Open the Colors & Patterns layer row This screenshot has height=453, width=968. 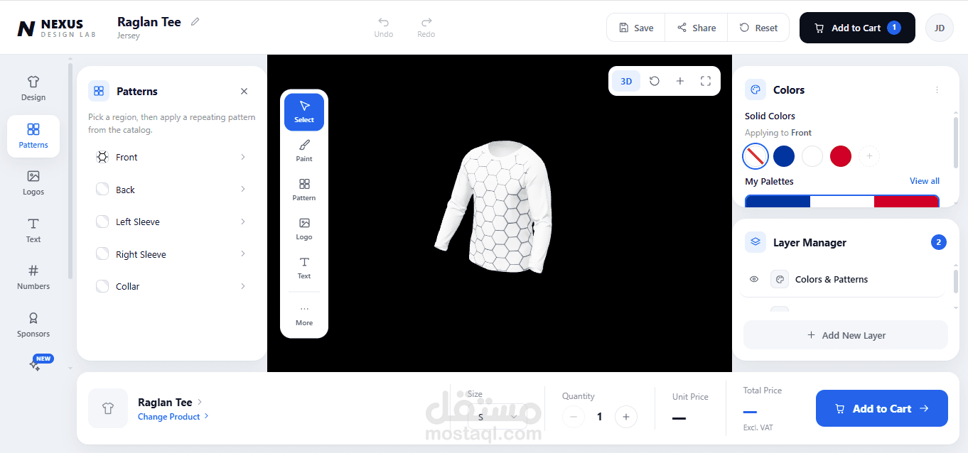(842, 279)
